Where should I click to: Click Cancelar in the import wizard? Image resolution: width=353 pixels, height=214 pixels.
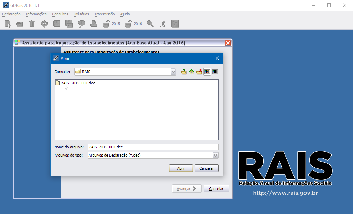pyautogui.click(x=216, y=189)
